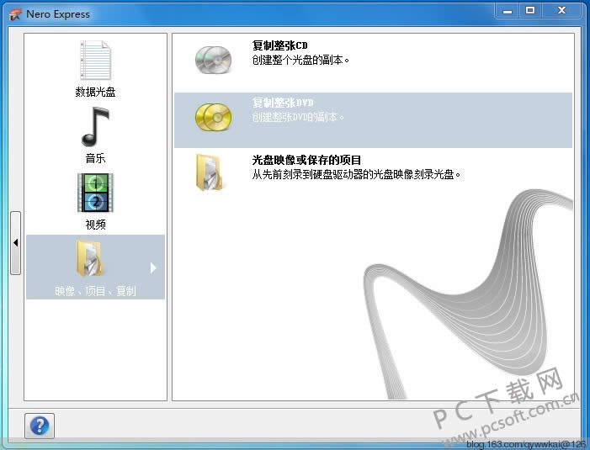Click the 音乐 music note icon
Viewport: 590px width, 450px height.
point(95,127)
